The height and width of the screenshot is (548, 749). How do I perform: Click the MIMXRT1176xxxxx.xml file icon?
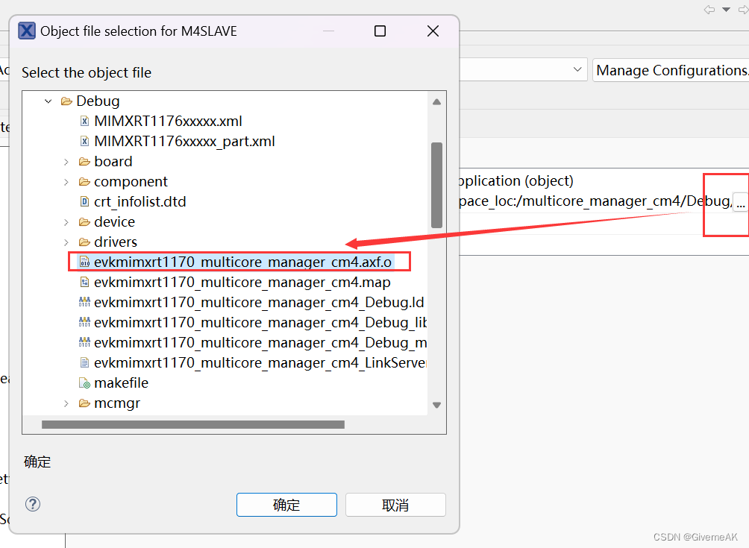84,120
